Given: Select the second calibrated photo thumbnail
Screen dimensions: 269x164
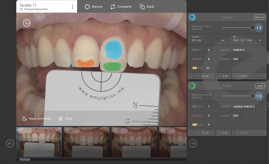Looking at the screenshot, I should tap(87, 142).
